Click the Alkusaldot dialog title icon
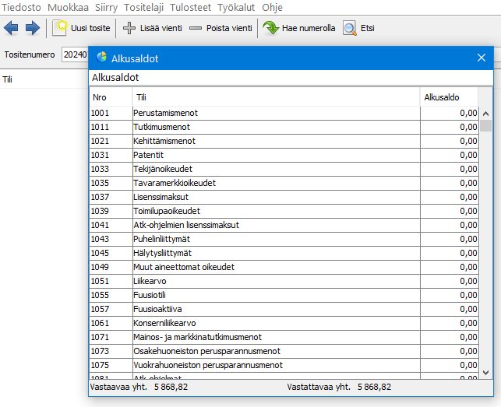Image resolution: width=501 pixels, height=407 pixels. 101,57
